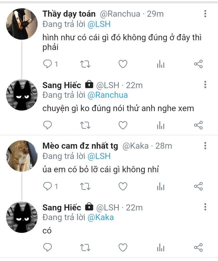
Task: Share Sang Hiếc's reply to @Kaka
Action: (x=198, y=248)
